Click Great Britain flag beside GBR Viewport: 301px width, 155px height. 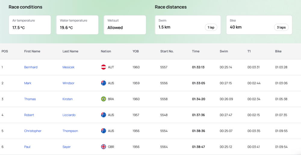(x=104, y=147)
